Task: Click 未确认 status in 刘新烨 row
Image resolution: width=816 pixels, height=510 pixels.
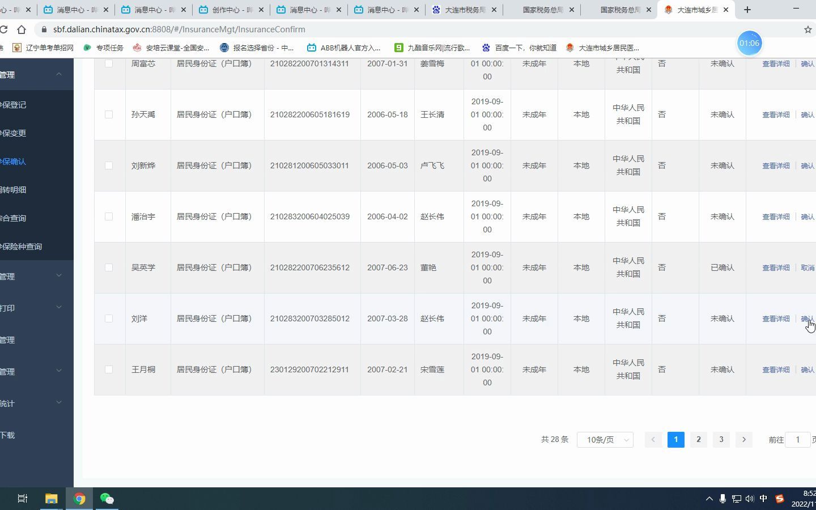Action: point(722,165)
